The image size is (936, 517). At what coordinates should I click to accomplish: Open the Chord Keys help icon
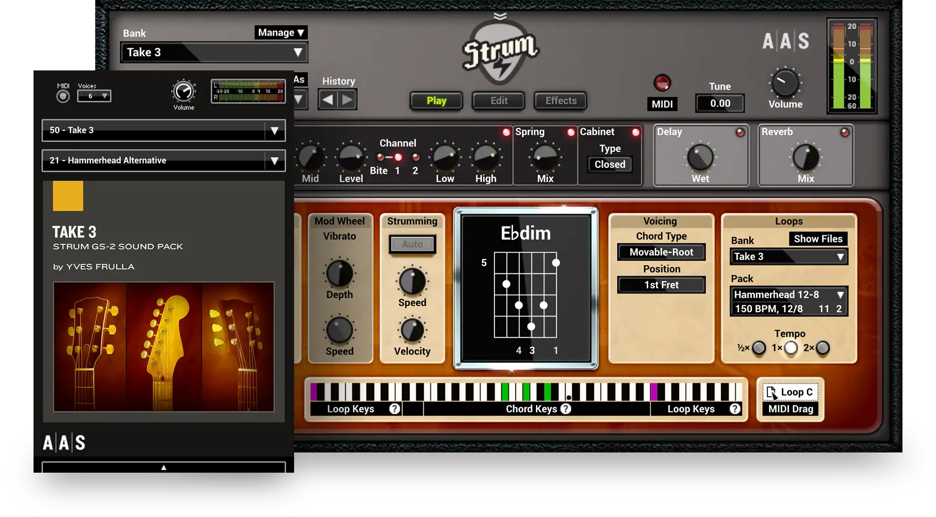click(x=566, y=409)
